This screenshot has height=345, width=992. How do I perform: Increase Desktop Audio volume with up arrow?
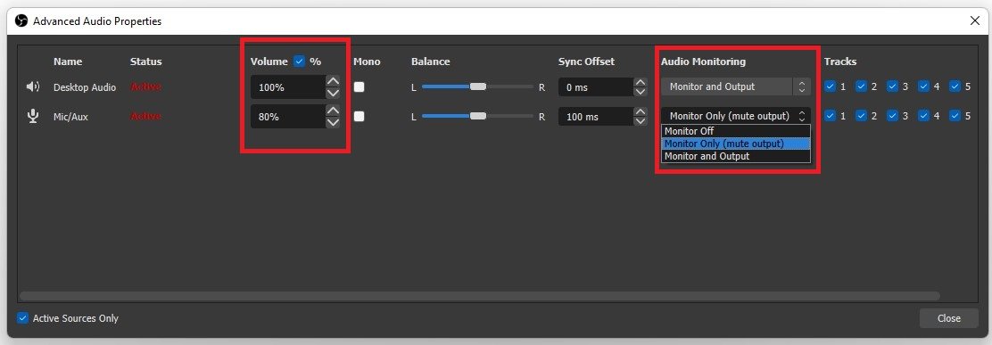(x=333, y=81)
